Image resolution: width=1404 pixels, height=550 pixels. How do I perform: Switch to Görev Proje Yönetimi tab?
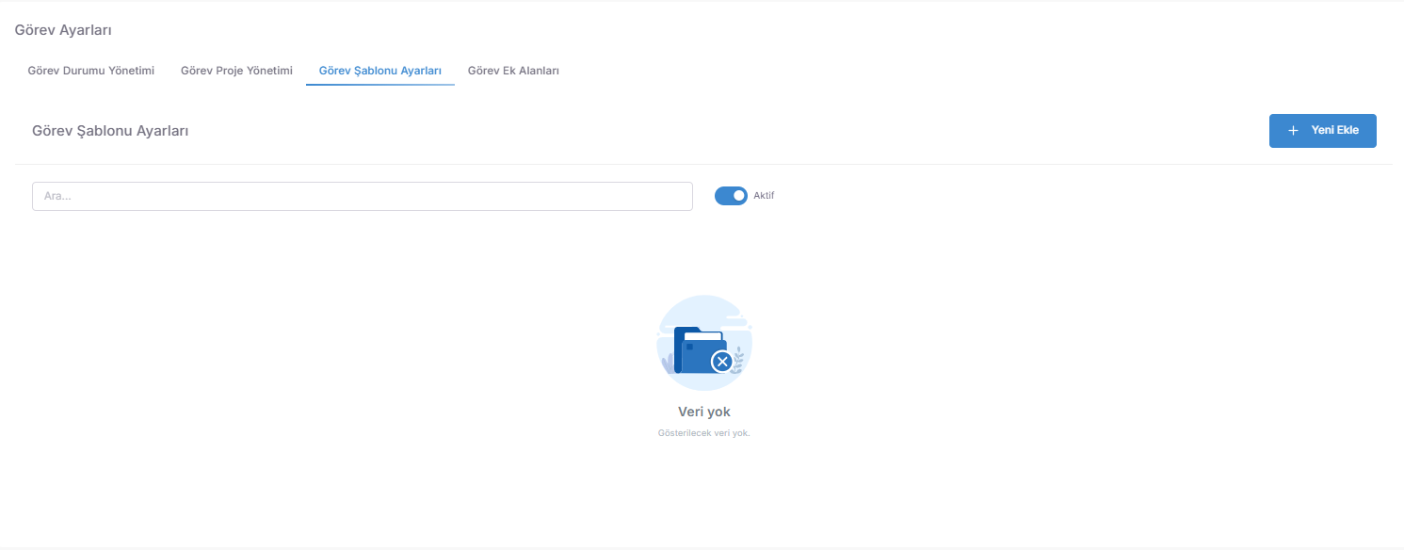[236, 71]
